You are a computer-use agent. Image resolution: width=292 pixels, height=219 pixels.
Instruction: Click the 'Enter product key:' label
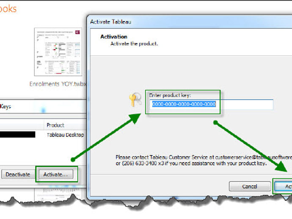pos(170,95)
